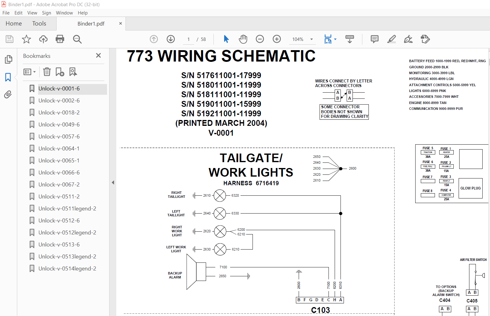This screenshot has width=490, height=316.
Task: Choose the Selection arrow tool
Action: click(226, 39)
